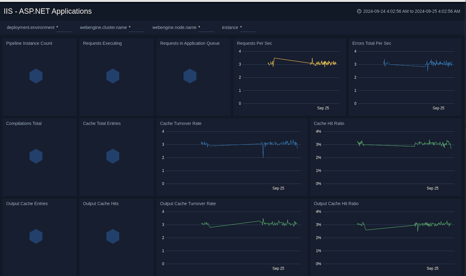Click the Output Cache Hits panel title
This screenshot has width=466, height=276.
[101, 204]
